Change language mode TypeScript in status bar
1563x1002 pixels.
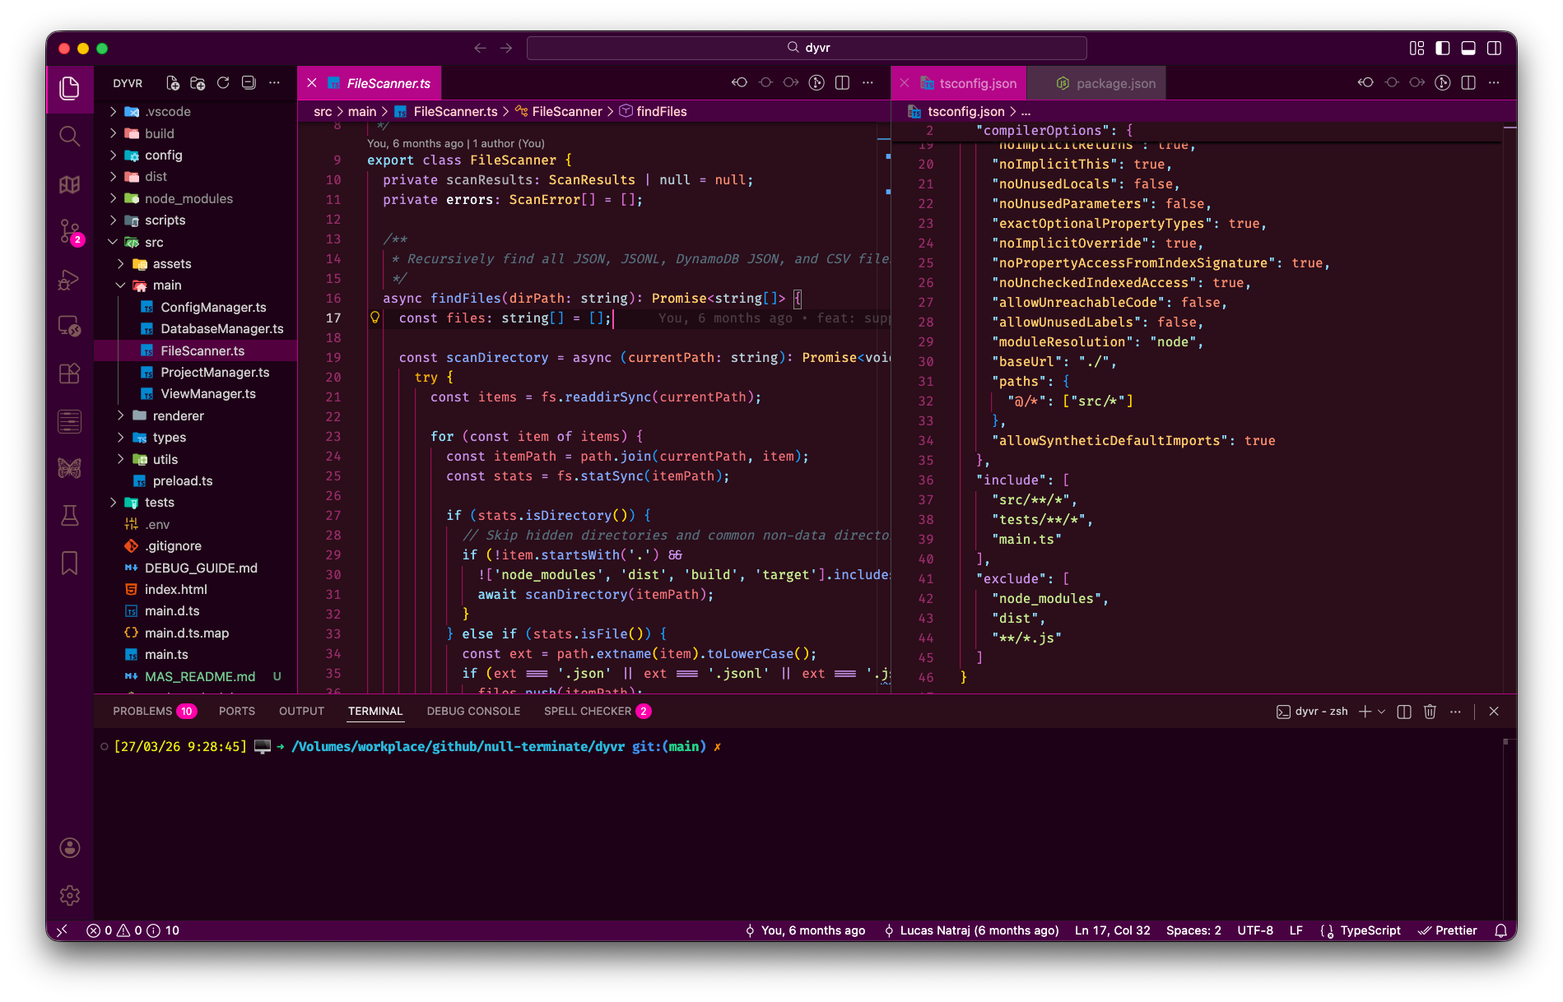[x=1370, y=930]
